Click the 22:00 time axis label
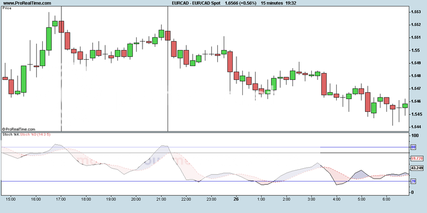 (186, 199)
